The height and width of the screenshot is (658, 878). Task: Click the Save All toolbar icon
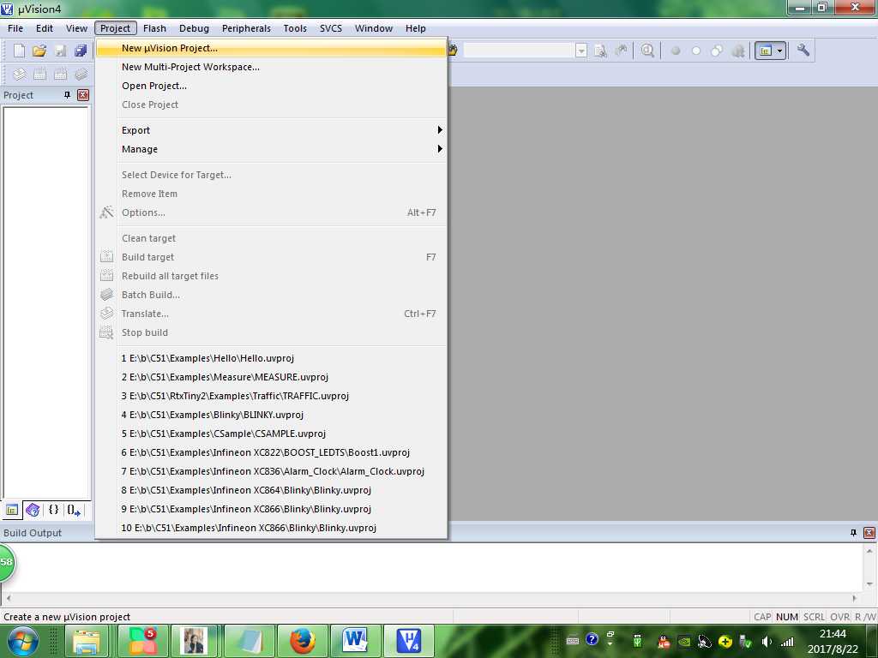pos(81,51)
